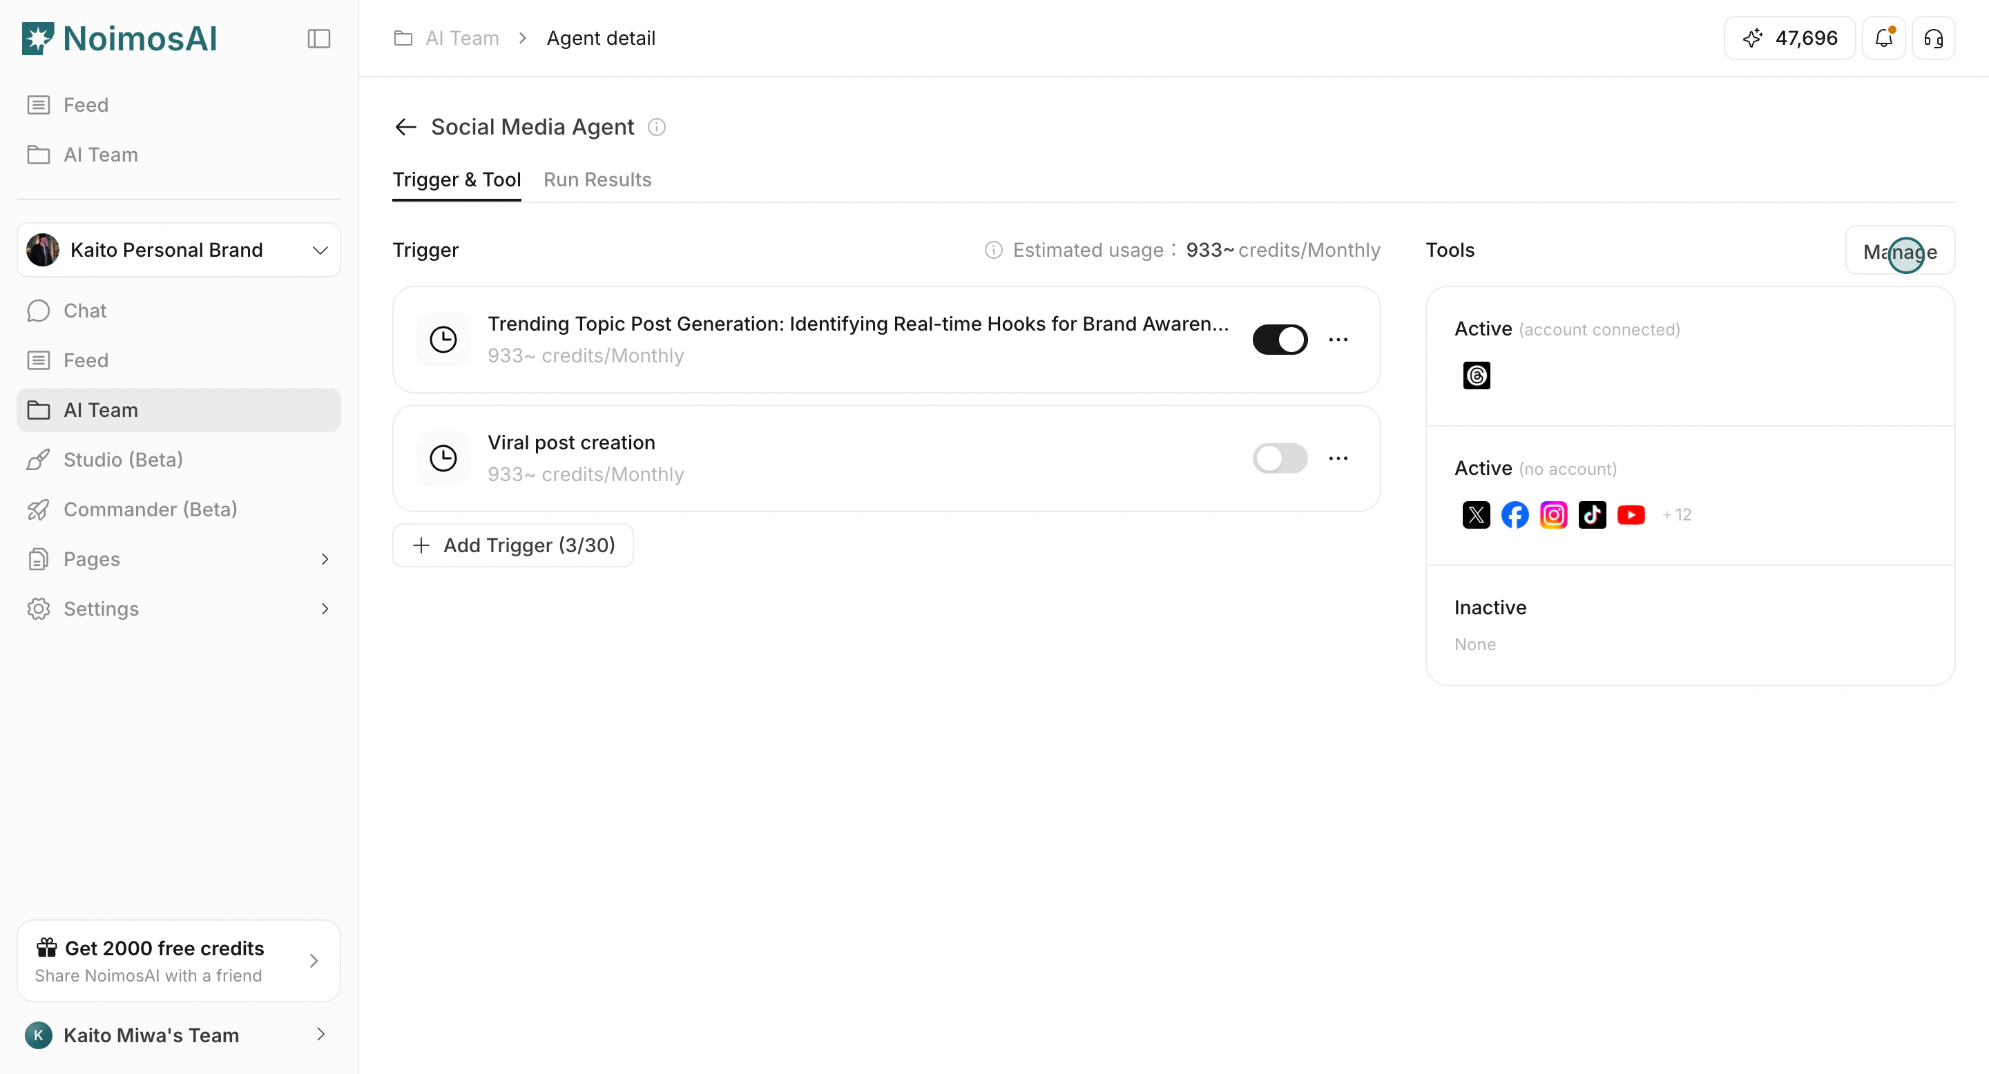Enable the Viral post creation trigger
1989x1074 pixels.
tap(1280, 458)
